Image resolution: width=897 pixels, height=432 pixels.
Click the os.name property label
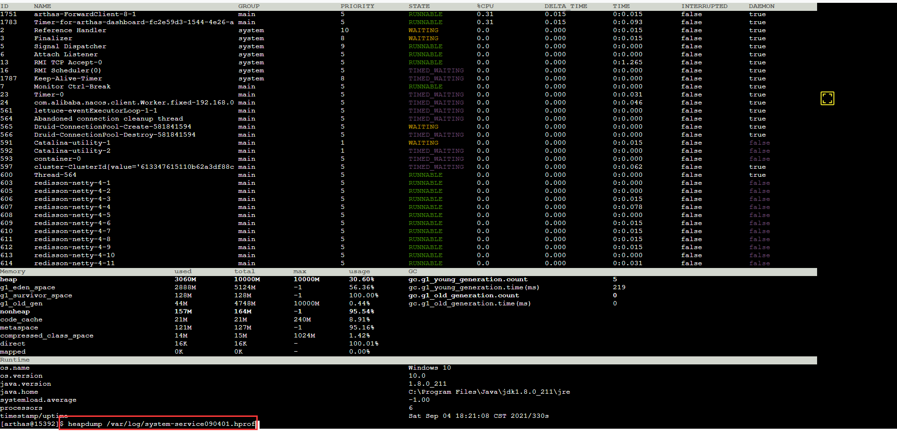(15, 368)
